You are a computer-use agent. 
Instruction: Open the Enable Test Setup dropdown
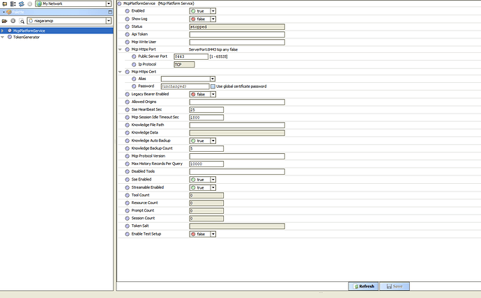[x=213, y=234]
